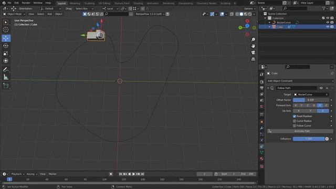The width and height of the screenshot is (336, 189).
Task: Switch to rendered viewport shading
Action: (250, 14)
